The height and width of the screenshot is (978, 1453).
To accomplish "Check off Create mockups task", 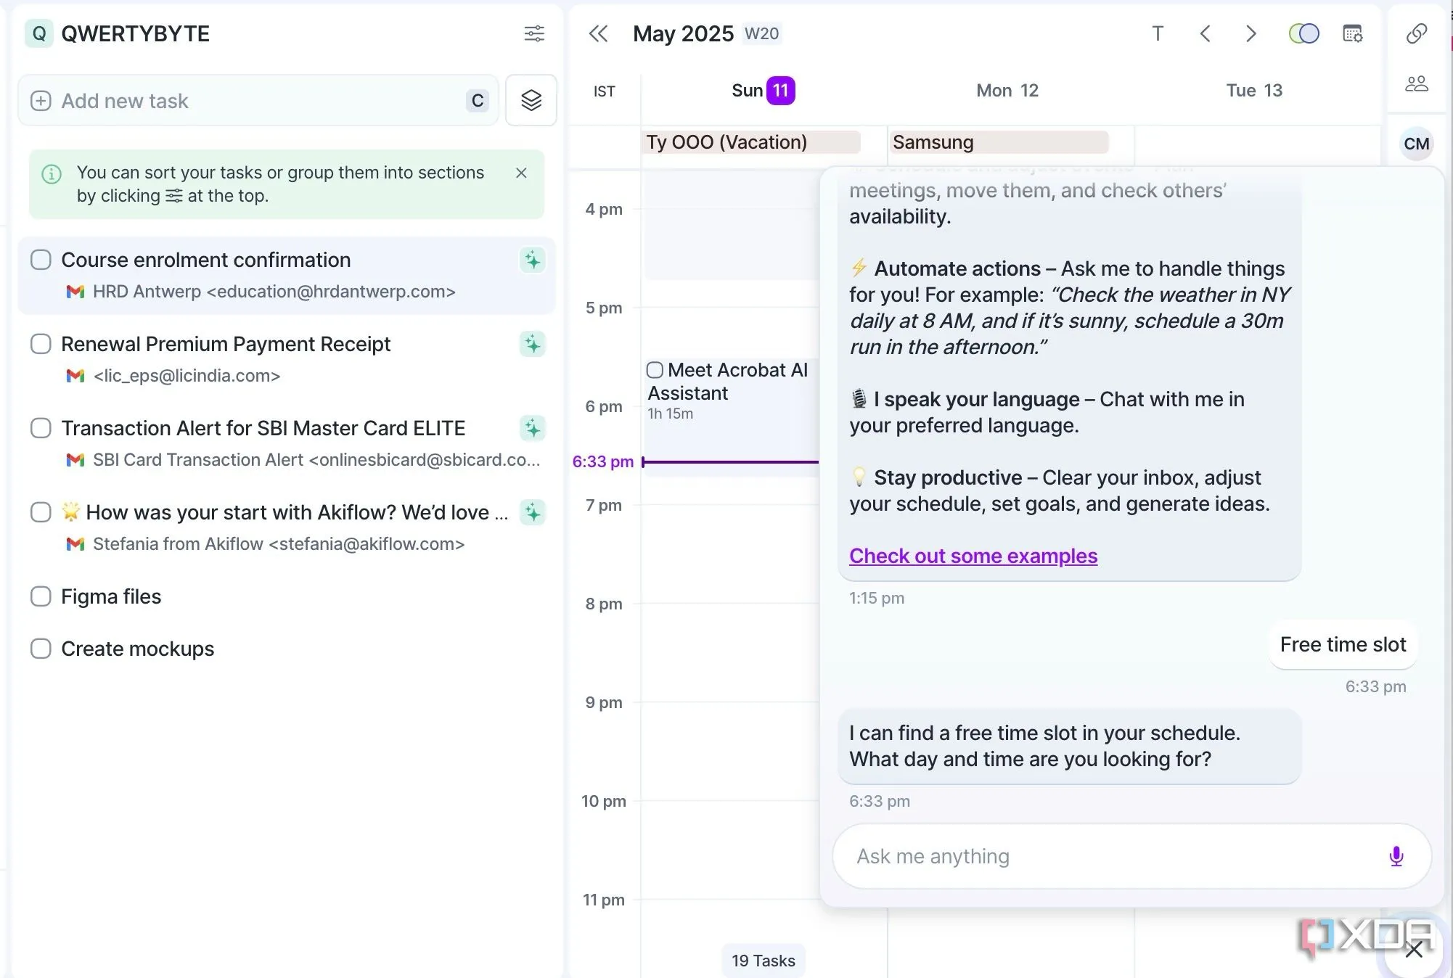I will [x=41, y=649].
